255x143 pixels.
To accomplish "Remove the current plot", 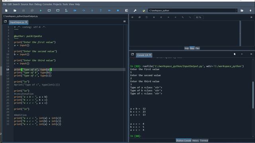I will (x=154, y=17).
